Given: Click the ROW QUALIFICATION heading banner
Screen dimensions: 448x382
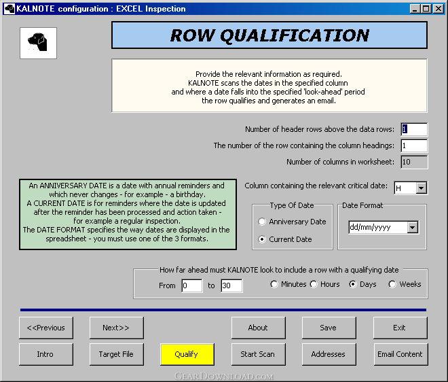Looking at the screenshot, I should tap(269, 35).
